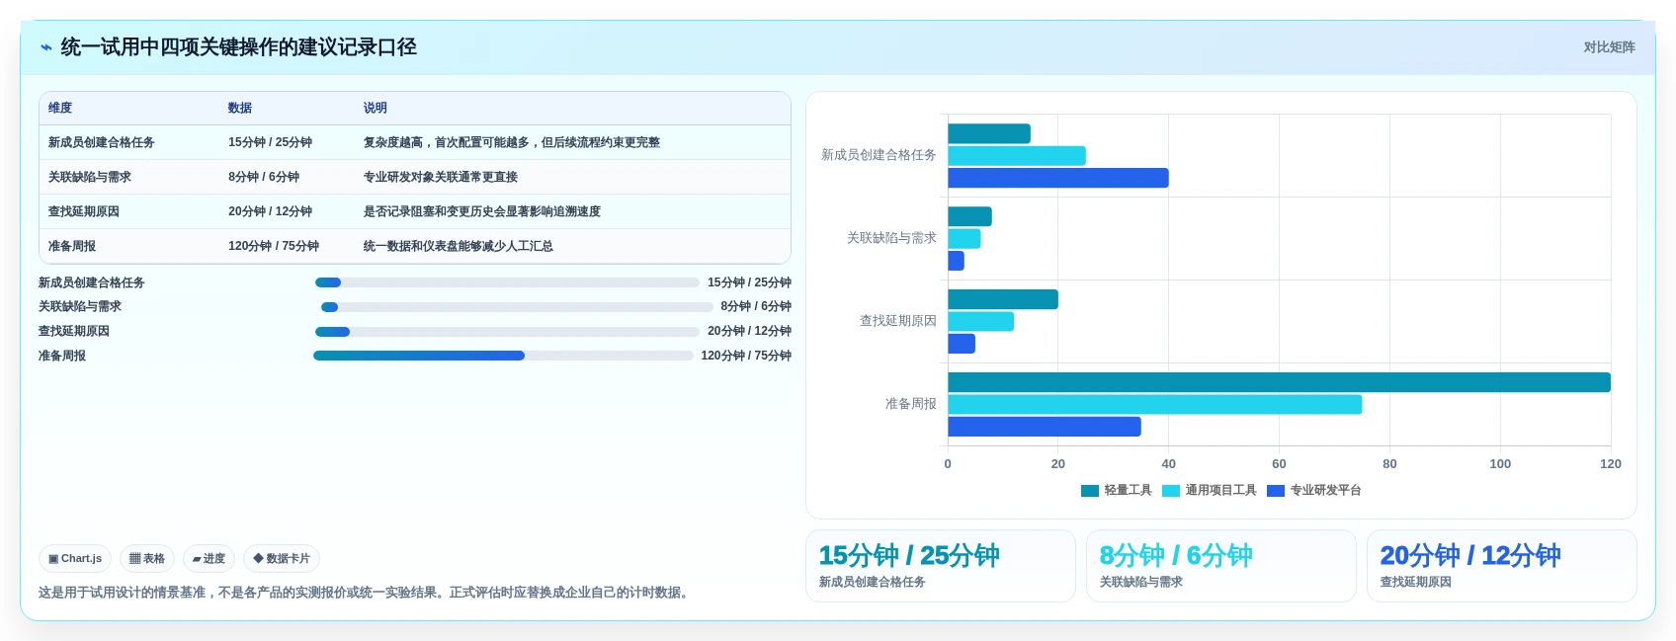Click the 新成员创建合格任务 chart axis label
The image size is (1676, 641).
click(x=879, y=155)
